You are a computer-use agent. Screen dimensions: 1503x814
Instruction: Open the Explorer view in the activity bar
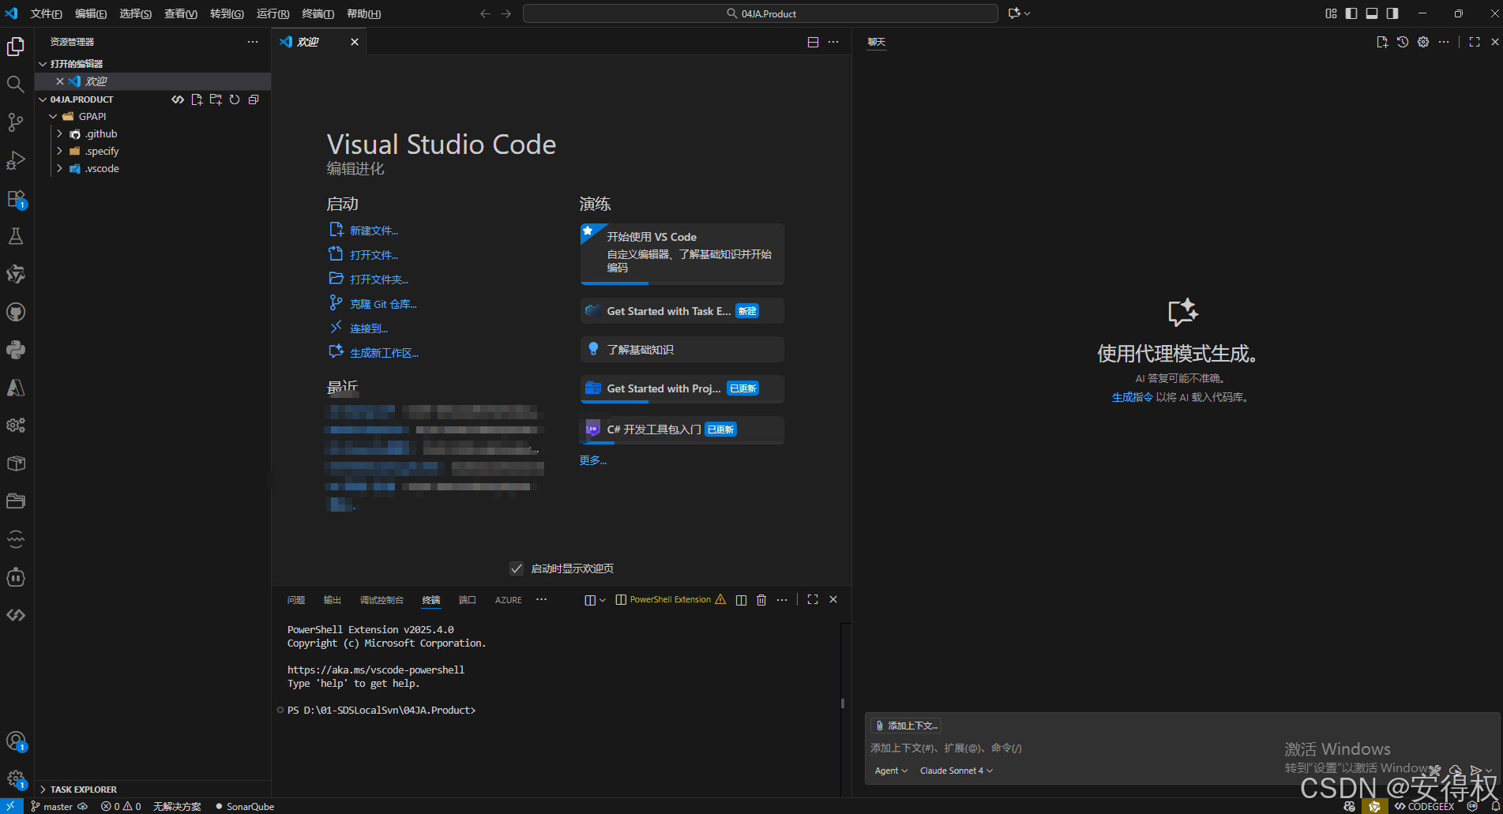16,47
